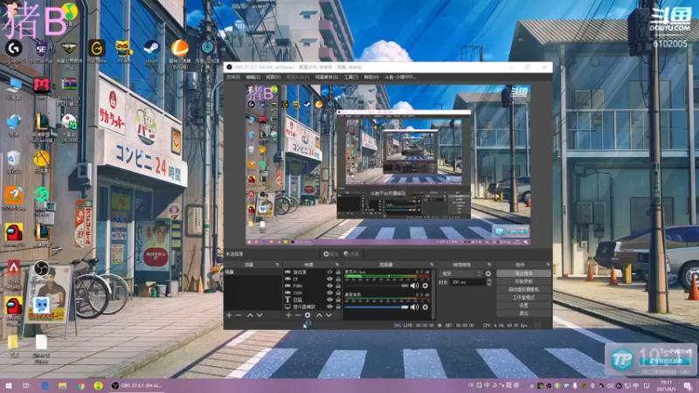The image size is (699, 393).
Task: Pop out the Sources dock panel
Action: (337, 265)
